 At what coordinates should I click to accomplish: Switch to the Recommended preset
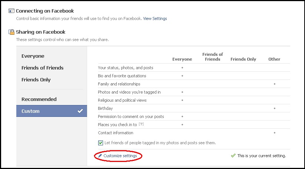pyautogui.click(x=39, y=99)
